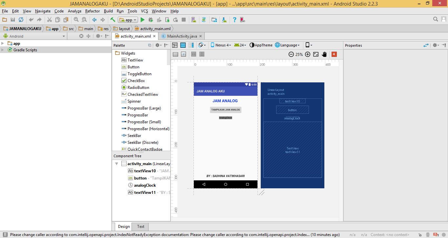Select the hand pan tool in layout editor

click(324, 54)
